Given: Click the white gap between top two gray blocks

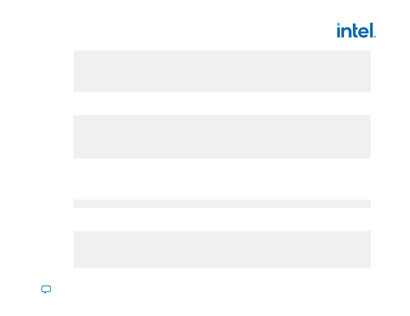Looking at the screenshot, I should click(222, 104).
